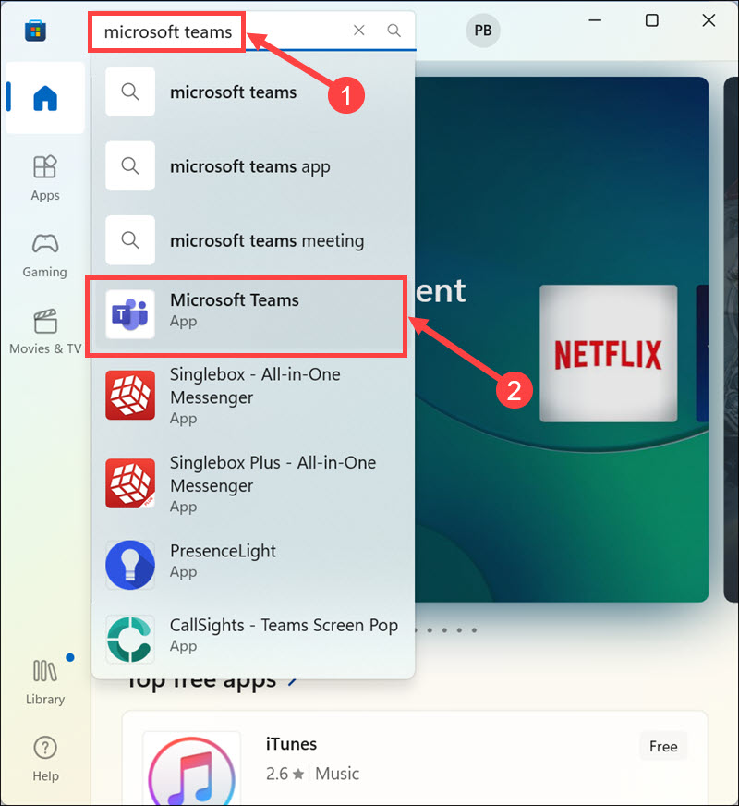This screenshot has height=806, width=739.
Task: Go to Home in the sidebar
Action: click(44, 98)
